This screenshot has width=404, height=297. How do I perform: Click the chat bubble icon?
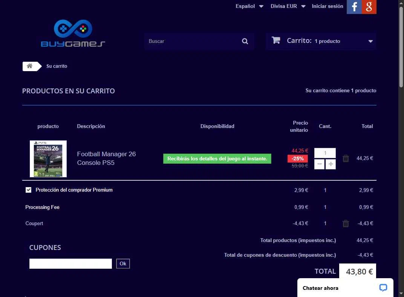383,288
